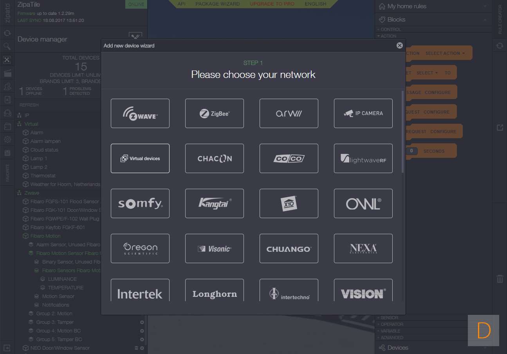This screenshot has width=507, height=354.
Task: Choose the Longhorn network tile
Action: click(x=215, y=290)
